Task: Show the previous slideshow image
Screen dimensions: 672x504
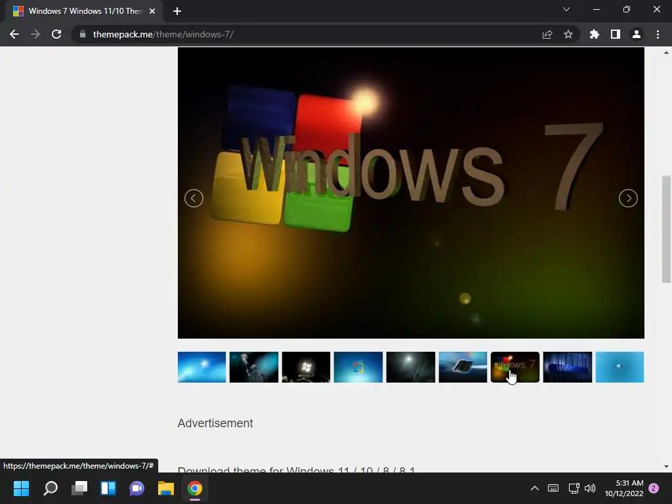Action: point(194,198)
